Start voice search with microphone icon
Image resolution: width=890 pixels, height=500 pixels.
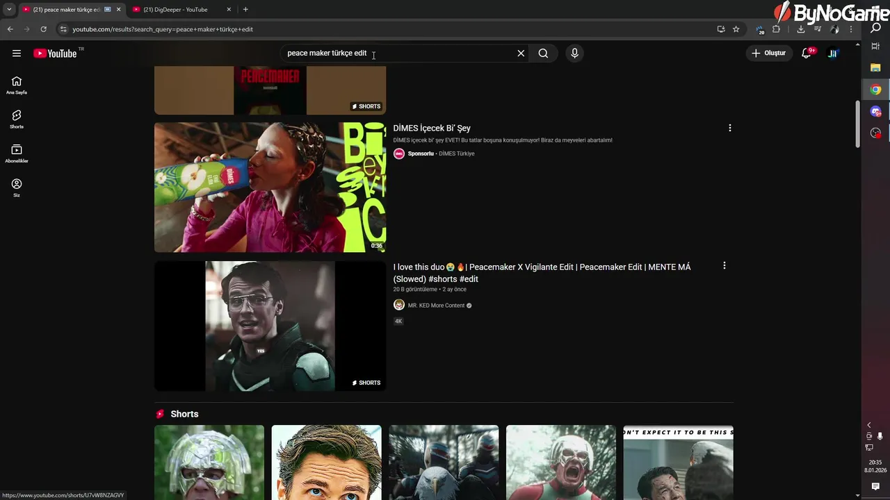[574, 53]
